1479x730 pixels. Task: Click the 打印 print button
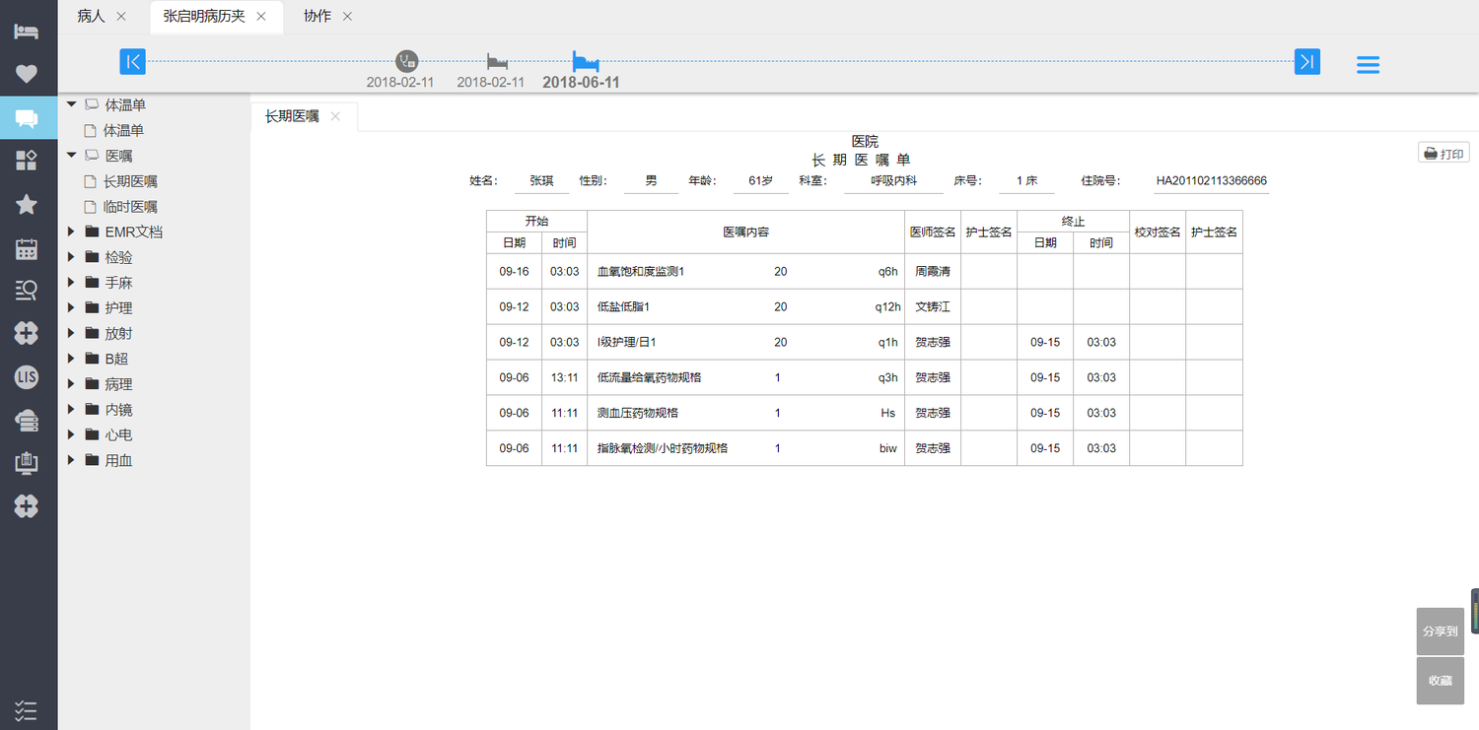point(1444,154)
